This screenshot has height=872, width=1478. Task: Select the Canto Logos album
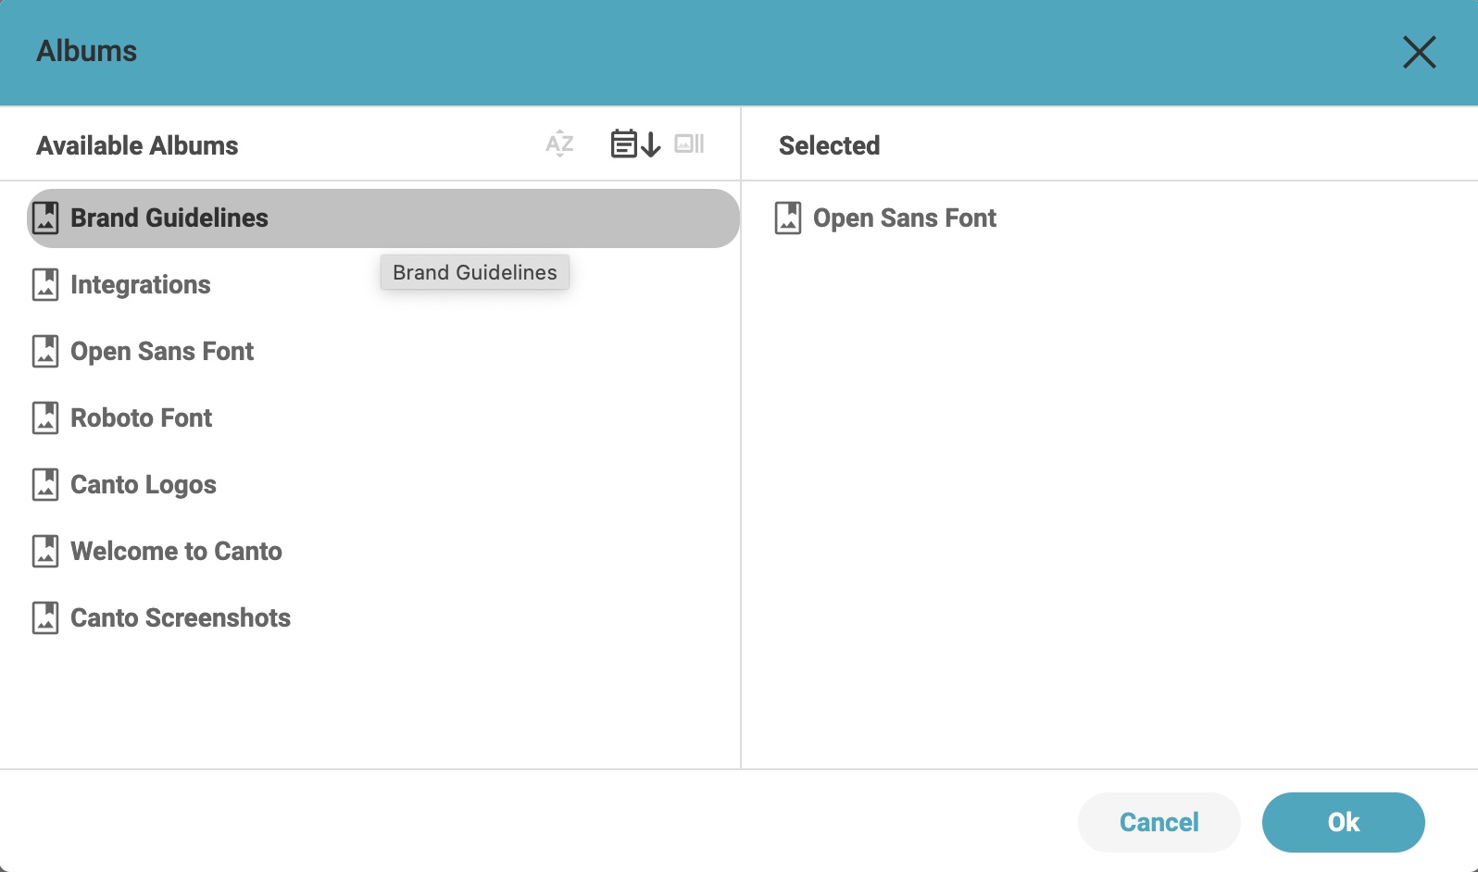pos(383,485)
